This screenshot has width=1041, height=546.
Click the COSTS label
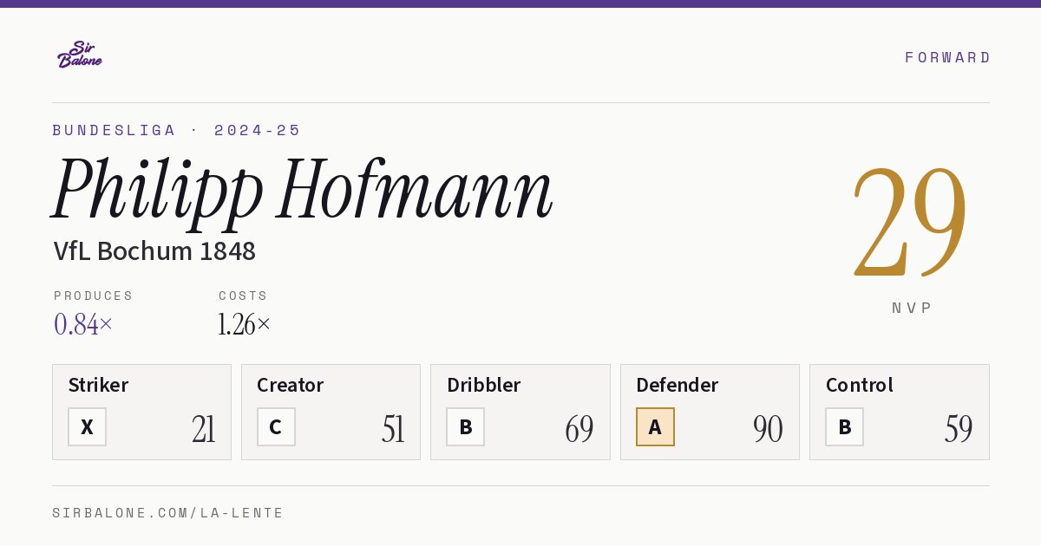click(243, 296)
